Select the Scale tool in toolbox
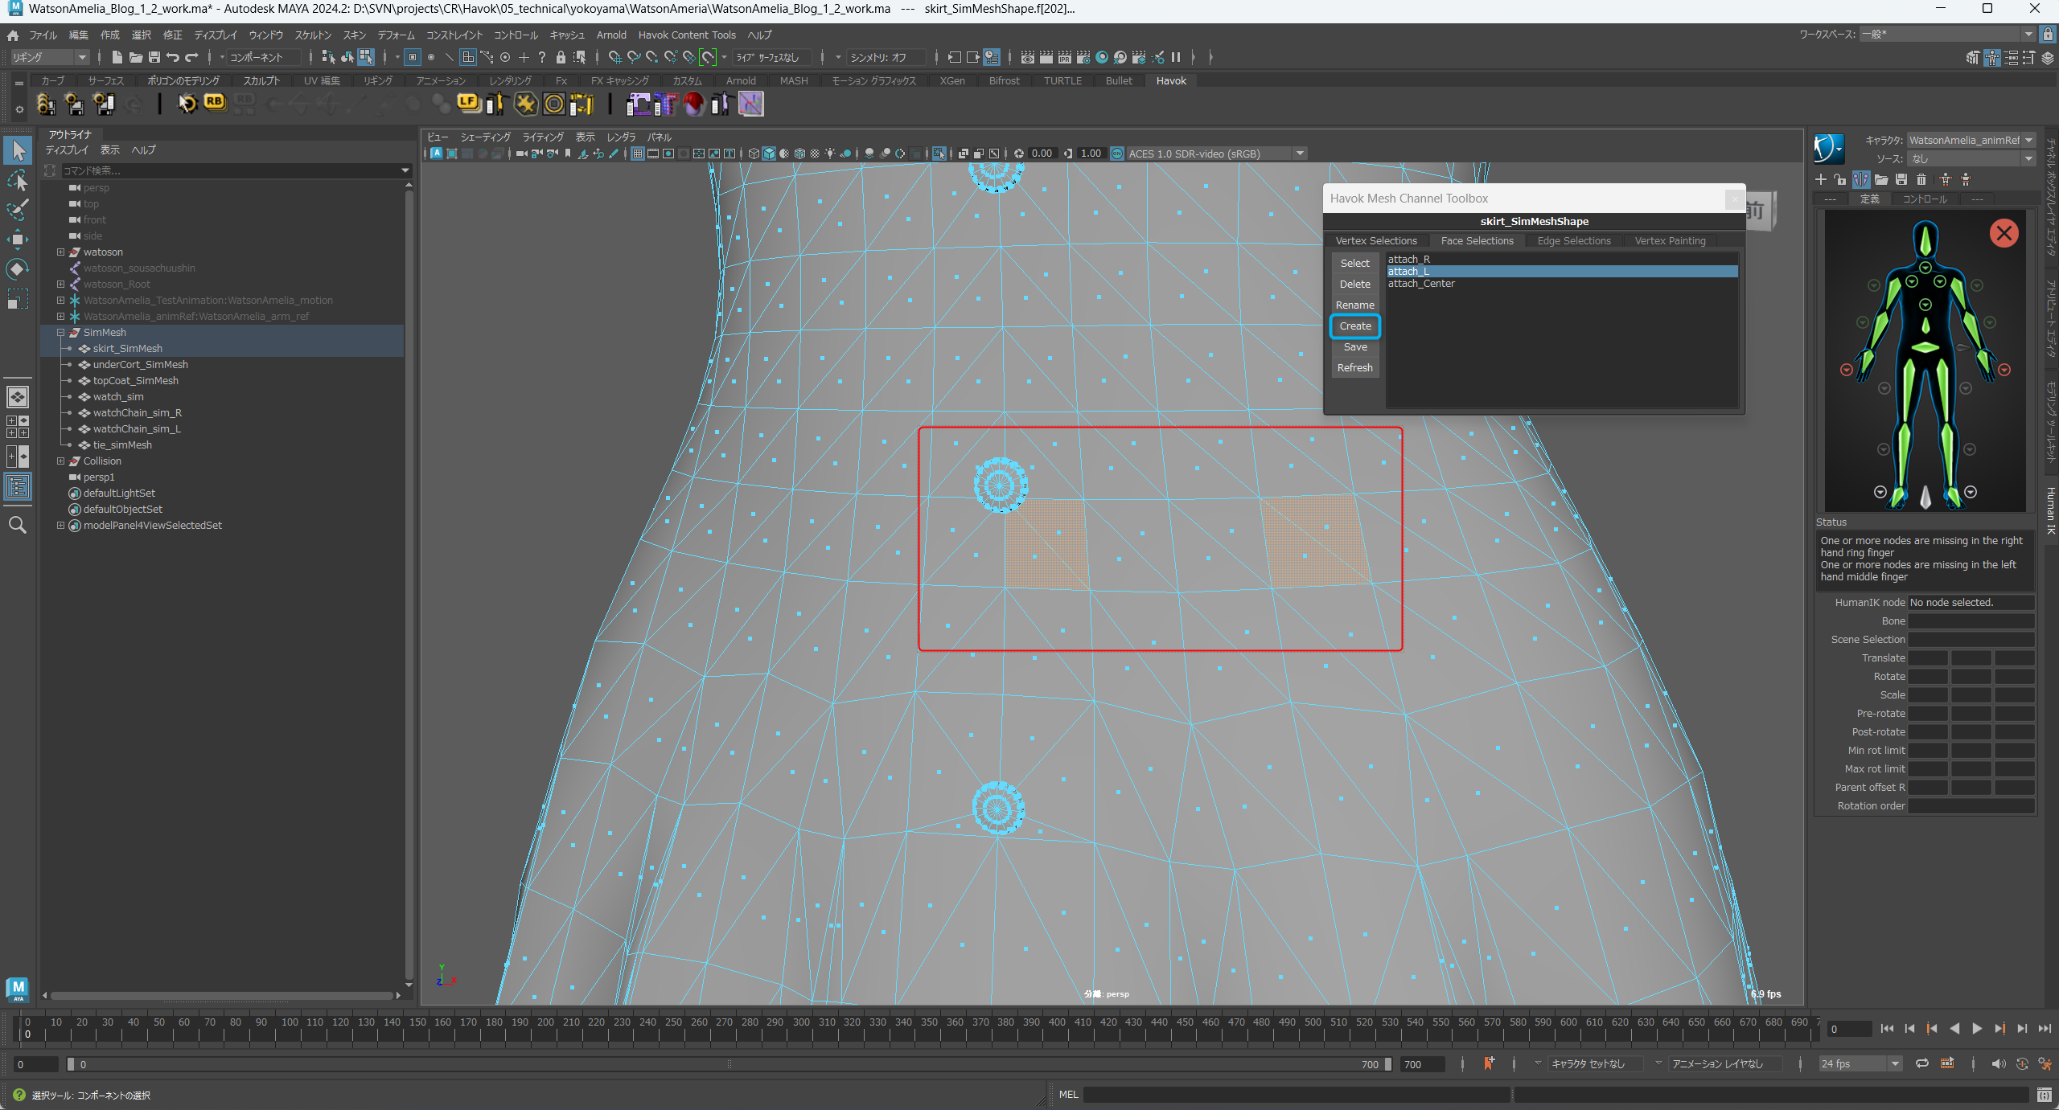 coord(18,299)
